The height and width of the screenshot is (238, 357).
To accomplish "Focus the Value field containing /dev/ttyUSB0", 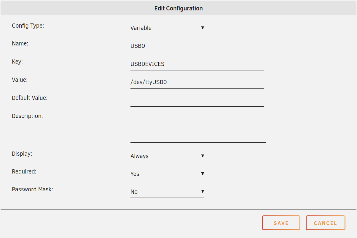I will (197, 83).
